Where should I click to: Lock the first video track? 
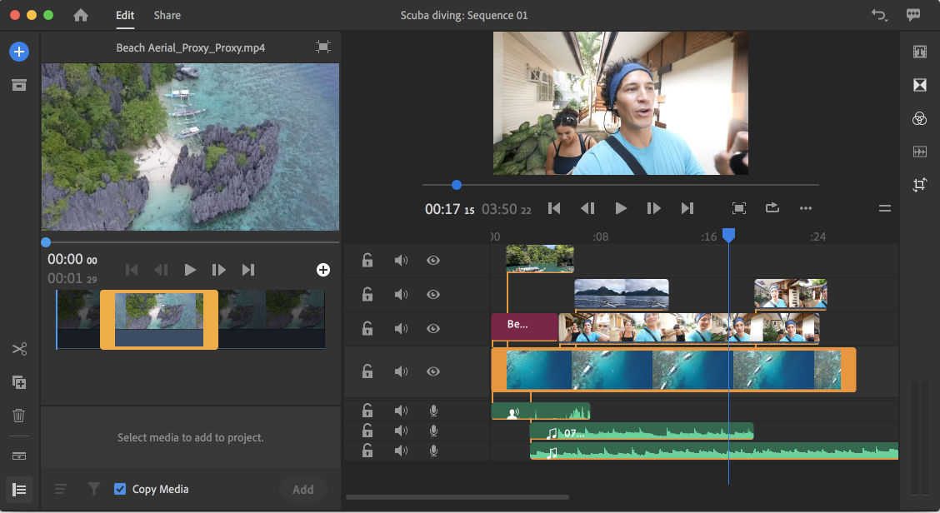coord(367,260)
